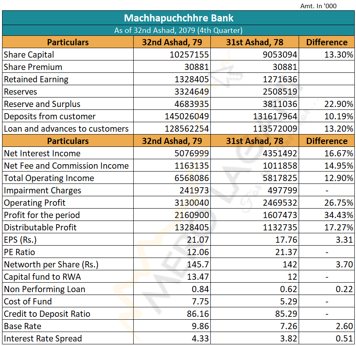Click EPS value 21.07
This screenshot has height=346, width=356.
[x=198, y=240]
